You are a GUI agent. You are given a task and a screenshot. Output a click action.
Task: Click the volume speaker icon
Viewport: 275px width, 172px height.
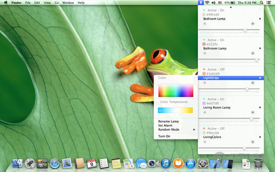coord(214,3)
